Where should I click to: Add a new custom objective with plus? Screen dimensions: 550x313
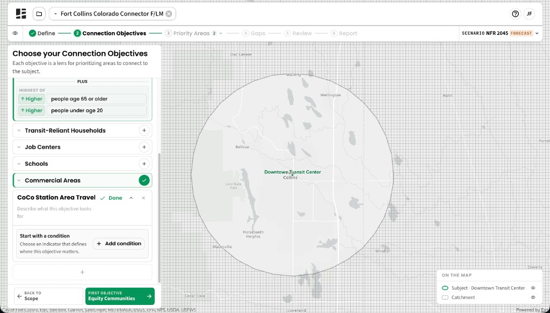pos(82,272)
